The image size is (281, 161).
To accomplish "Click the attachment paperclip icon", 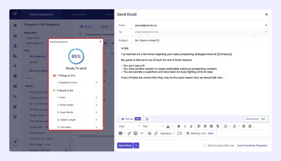I will click(x=156, y=133).
